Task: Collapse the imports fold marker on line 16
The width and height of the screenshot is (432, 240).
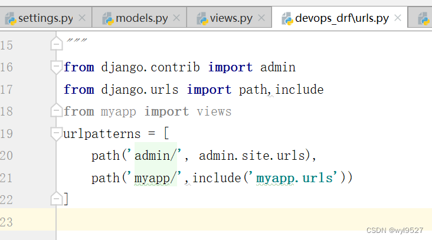Action: pos(57,67)
